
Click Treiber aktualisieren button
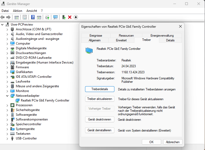[100, 99]
